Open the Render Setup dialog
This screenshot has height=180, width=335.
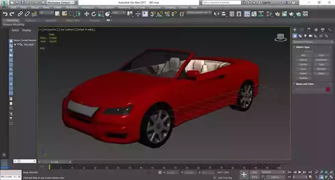278,14
